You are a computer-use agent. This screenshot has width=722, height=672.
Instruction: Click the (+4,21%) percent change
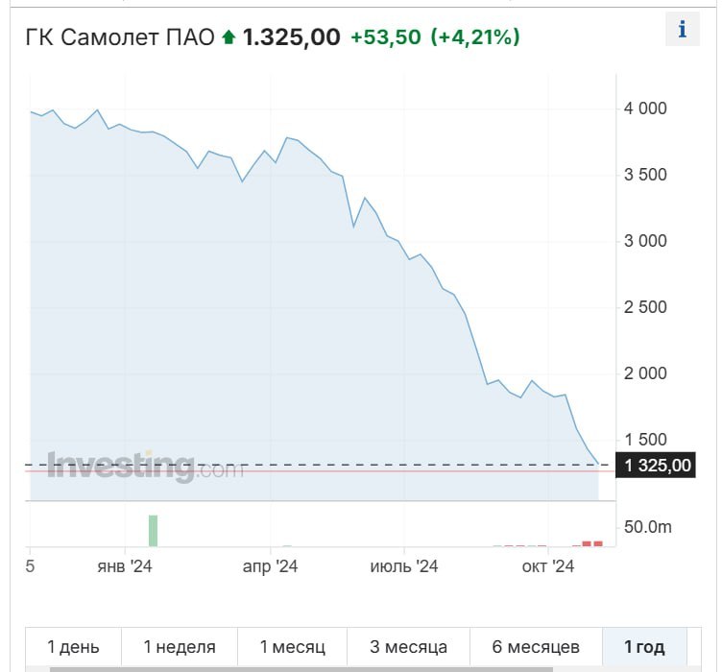pyautogui.click(x=475, y=37)
